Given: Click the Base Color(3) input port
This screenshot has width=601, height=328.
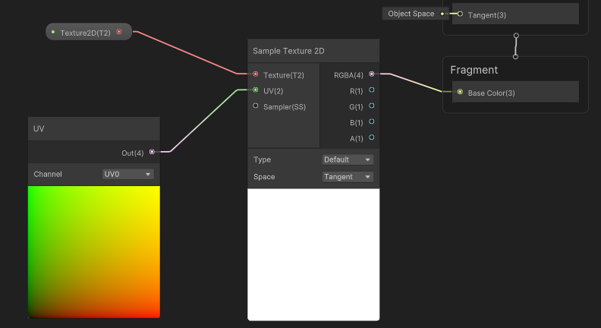Looking at the screenshot, I should [x=460, y=92].
